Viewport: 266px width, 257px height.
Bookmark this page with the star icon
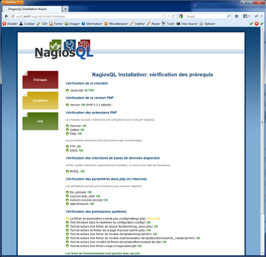pos(164,16)
